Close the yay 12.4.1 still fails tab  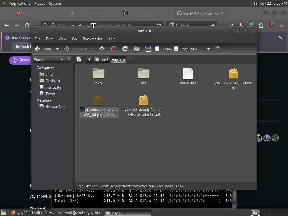[222, 13]
